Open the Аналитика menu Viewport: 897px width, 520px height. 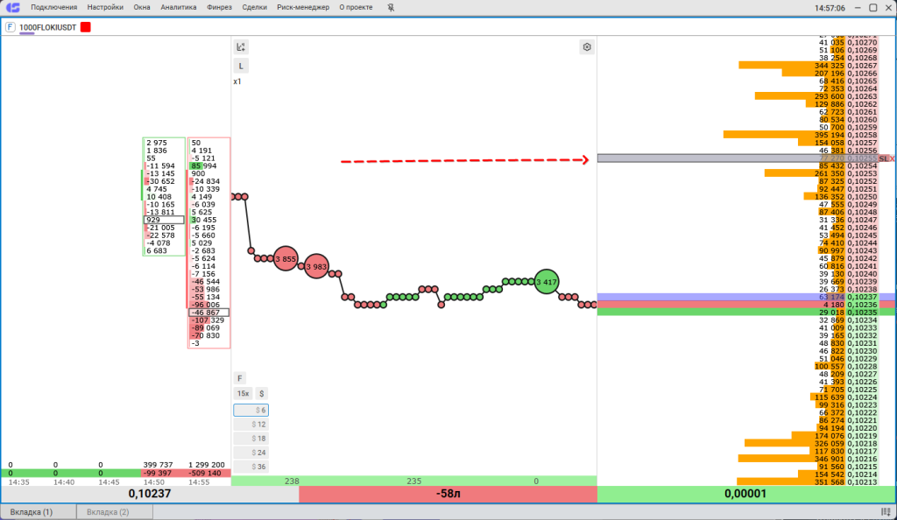point(179,7)
